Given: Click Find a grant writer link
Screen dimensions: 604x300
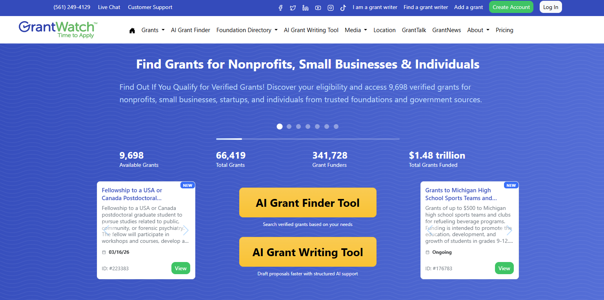Looking at the screenshot, I should 426,7.
